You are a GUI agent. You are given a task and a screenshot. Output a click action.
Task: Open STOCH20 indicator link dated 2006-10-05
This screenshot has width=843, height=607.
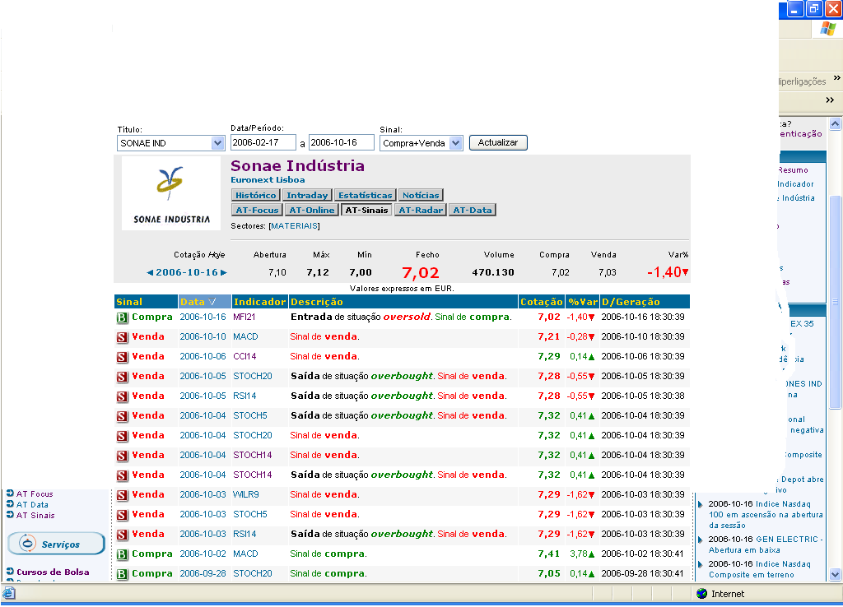[253, 377]
